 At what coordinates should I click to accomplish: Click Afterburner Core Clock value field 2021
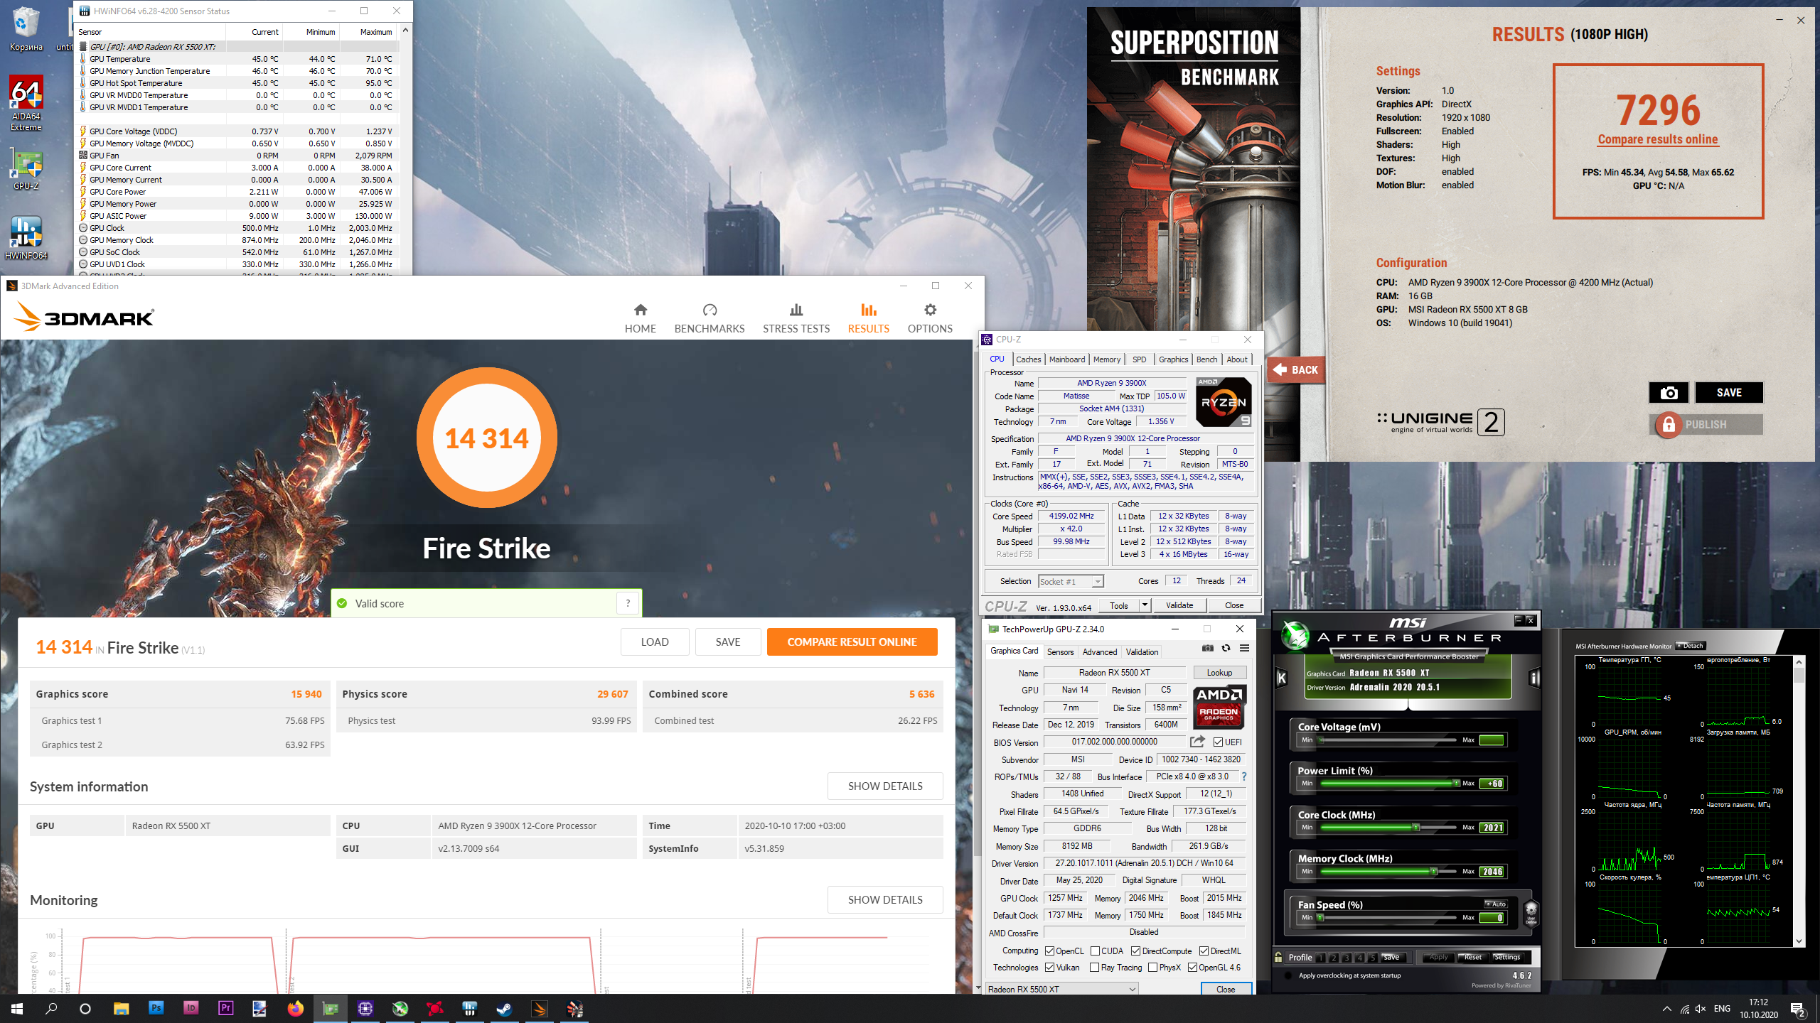point(1492,827)
